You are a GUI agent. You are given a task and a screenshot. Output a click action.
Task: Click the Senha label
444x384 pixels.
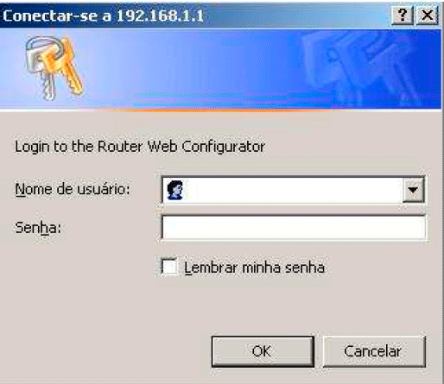pyautogui.click(x=38, y=228)
